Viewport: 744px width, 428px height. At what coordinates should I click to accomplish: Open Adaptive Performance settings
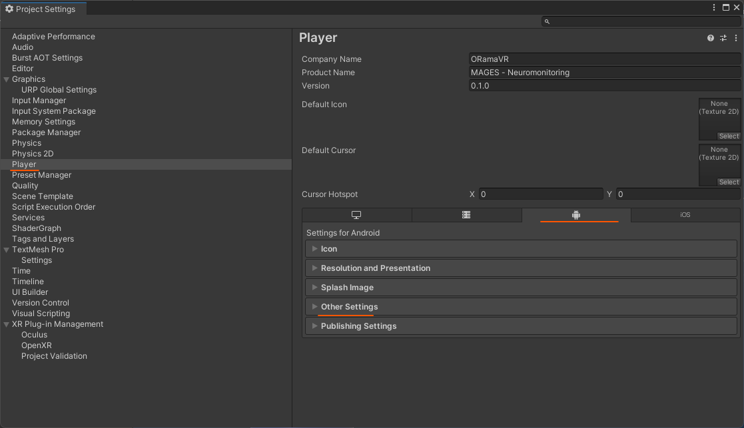coord(53,37)
